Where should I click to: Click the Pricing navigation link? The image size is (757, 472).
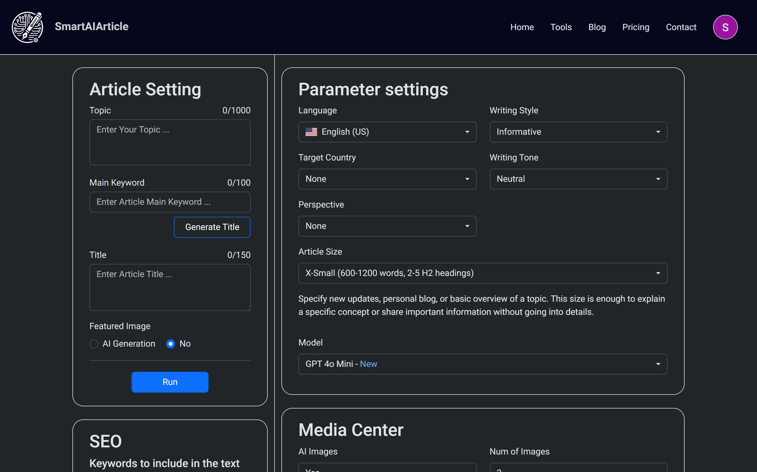click(635, 27)
